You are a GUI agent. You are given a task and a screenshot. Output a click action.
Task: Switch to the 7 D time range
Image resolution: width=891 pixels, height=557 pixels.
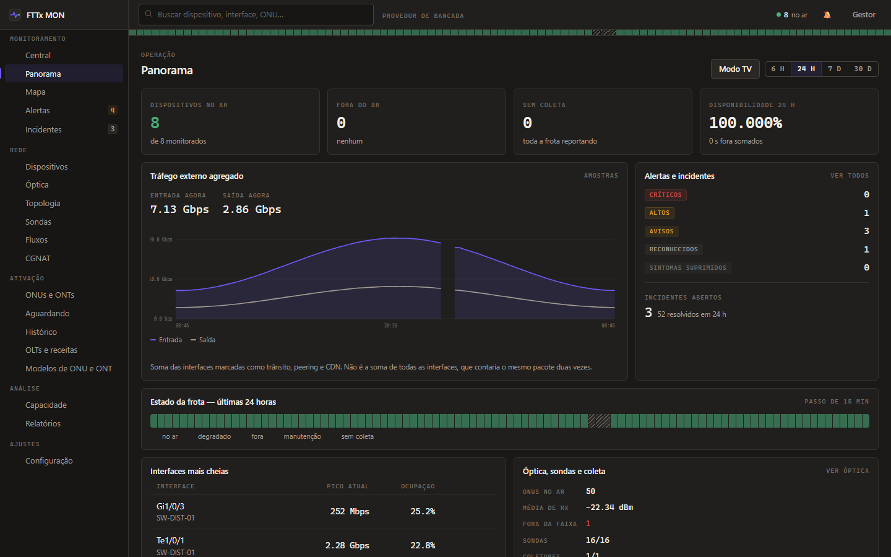[x=835, y=69]
